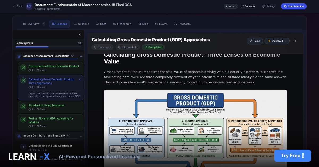Image resolution: width=319 pixels, height=167 pixels.
Task: Toggle the Completed badge on the GDP lesson header
Action: point(153,47)
